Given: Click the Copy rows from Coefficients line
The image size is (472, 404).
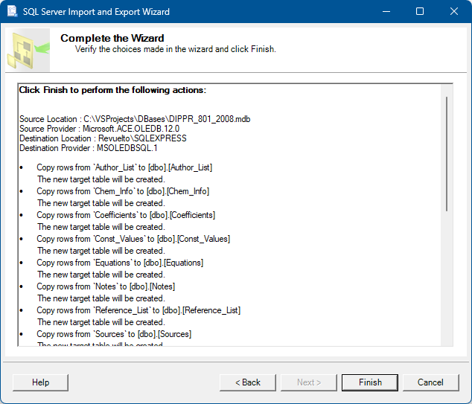Looking at the screenshot, I should pos(126,215).
